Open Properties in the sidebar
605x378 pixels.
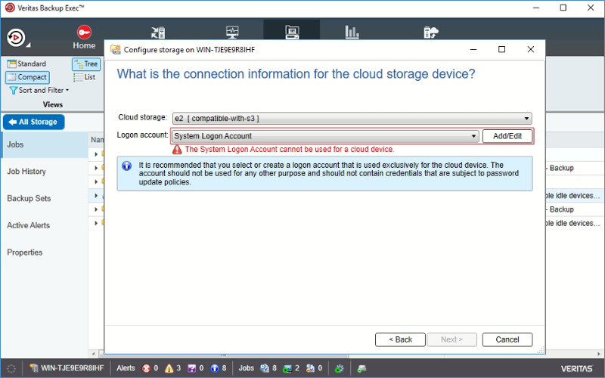click(45, 253)
